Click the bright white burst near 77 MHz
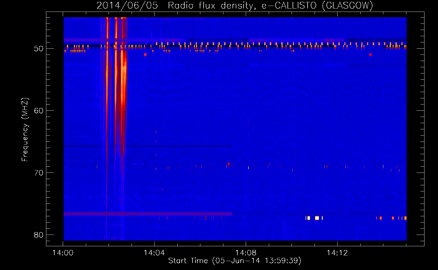 317,218
